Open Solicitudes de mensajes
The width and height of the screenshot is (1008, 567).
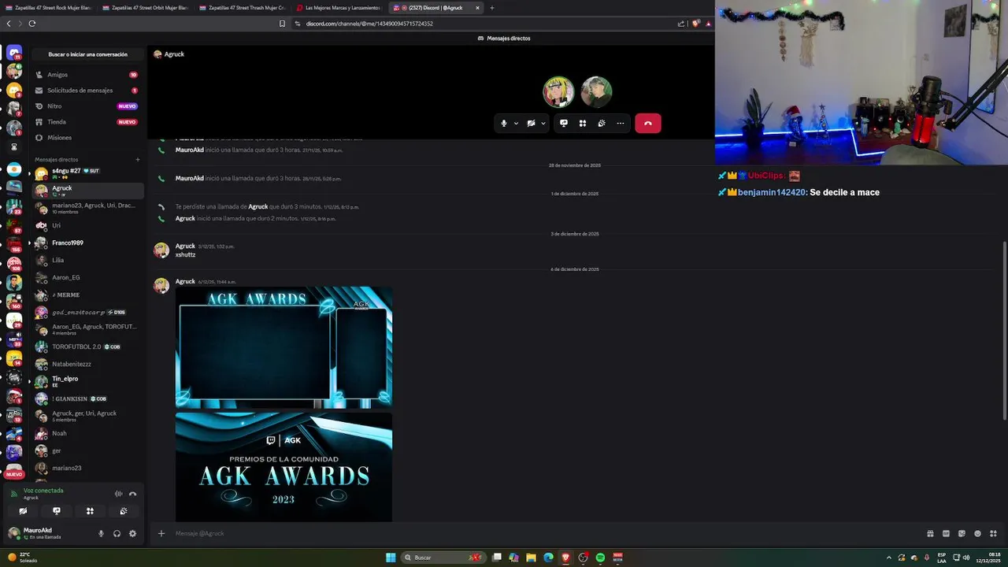(87, 91)
